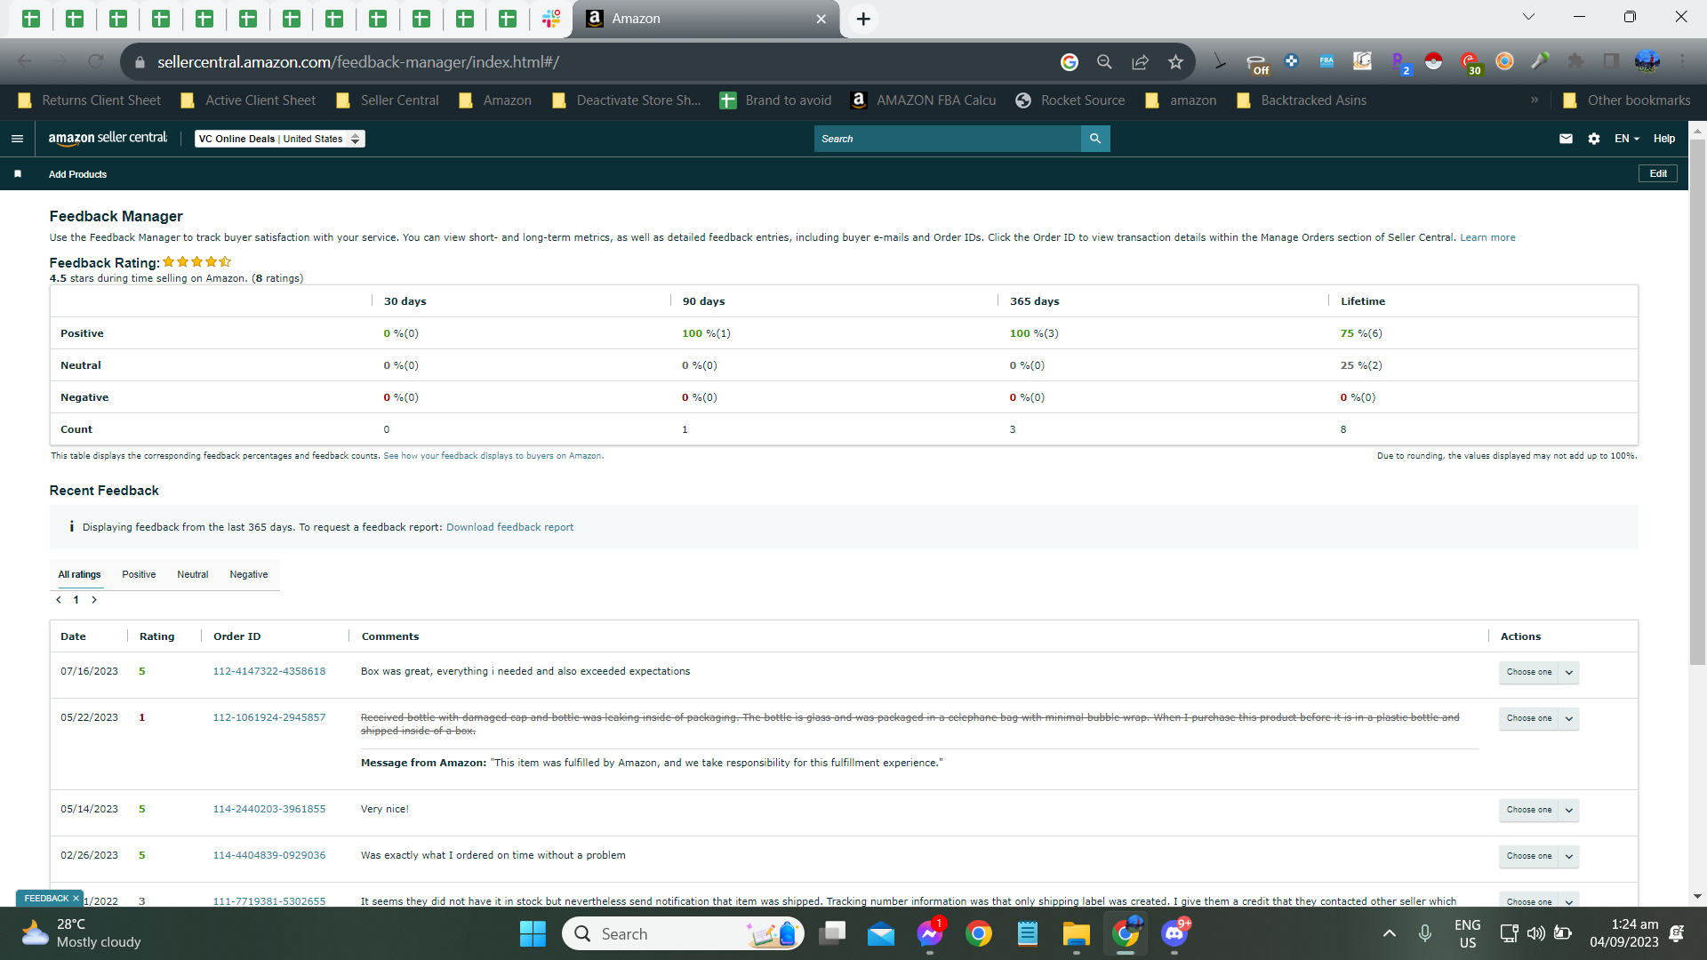
Task: Click the Add Products menu item
Action: click(x=77, y=174)
